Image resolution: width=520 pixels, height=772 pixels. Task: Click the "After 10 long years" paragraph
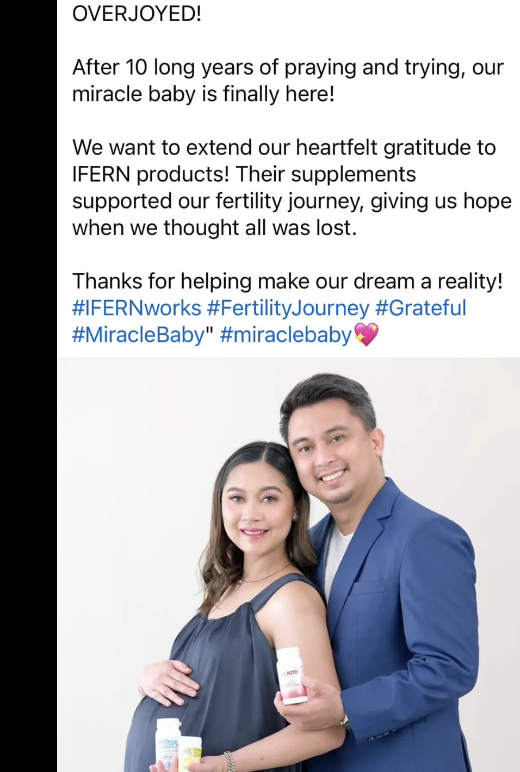pos(288,81)
